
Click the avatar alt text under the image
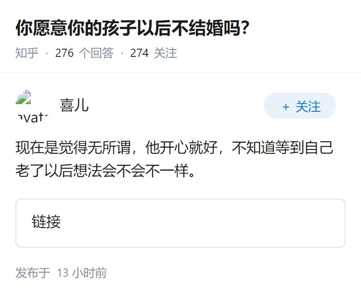[x=32, y=117]
